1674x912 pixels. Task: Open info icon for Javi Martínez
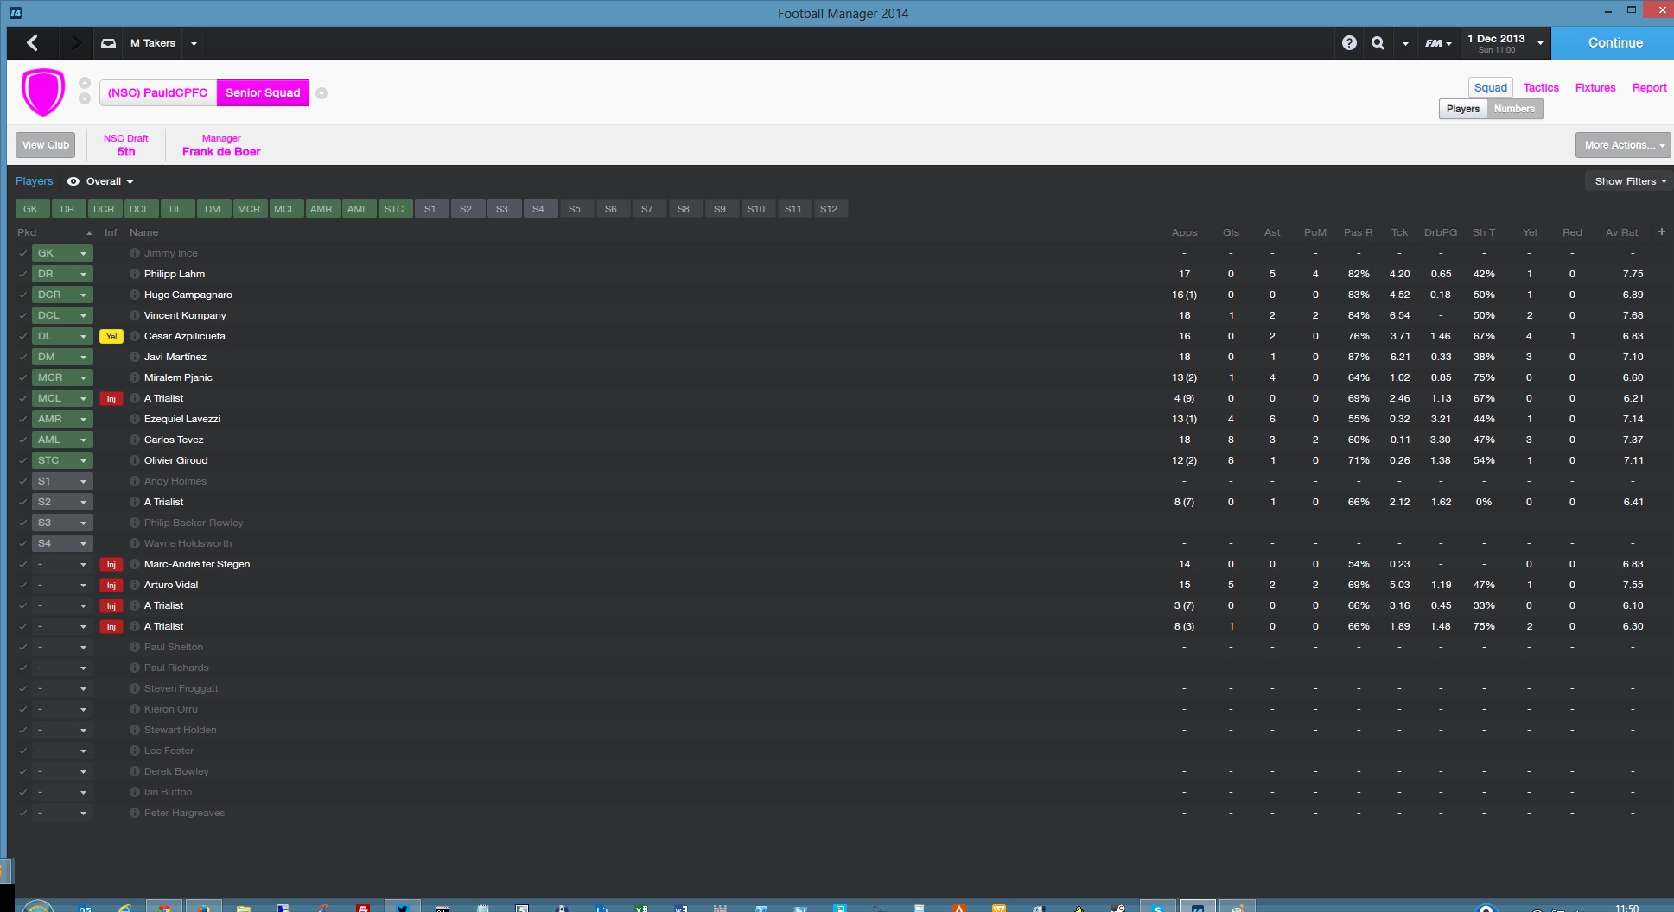135,357
